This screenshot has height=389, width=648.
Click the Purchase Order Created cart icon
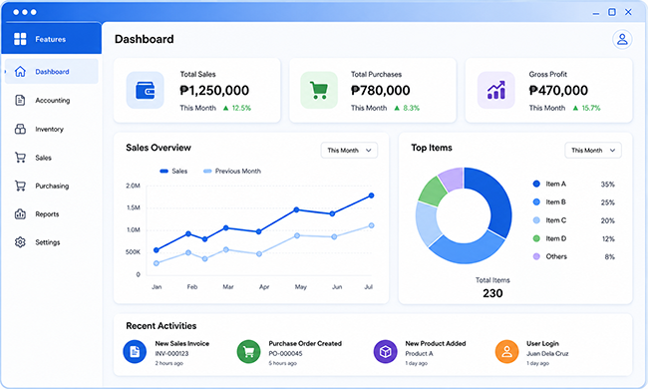pos(248,352)
